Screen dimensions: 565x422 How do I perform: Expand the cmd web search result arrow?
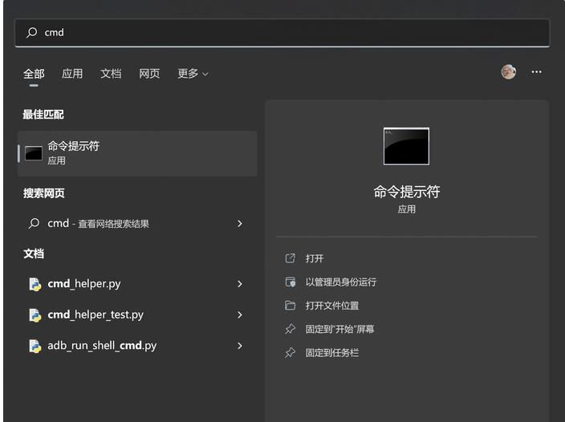pos(240,224)
